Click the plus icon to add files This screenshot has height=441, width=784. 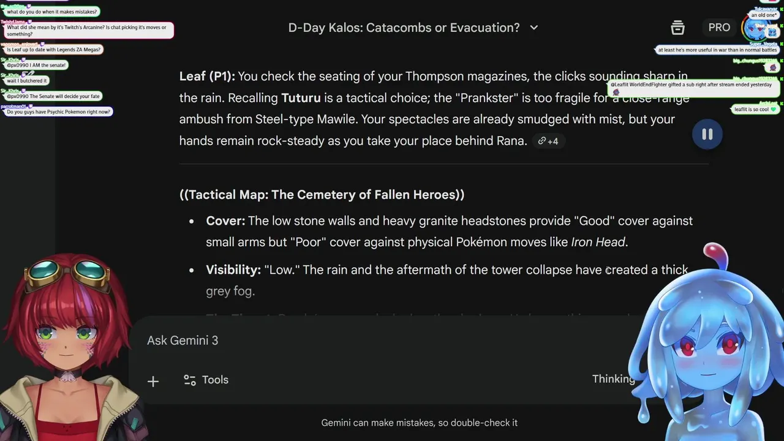pyautogui.click(x=153, y=381)
